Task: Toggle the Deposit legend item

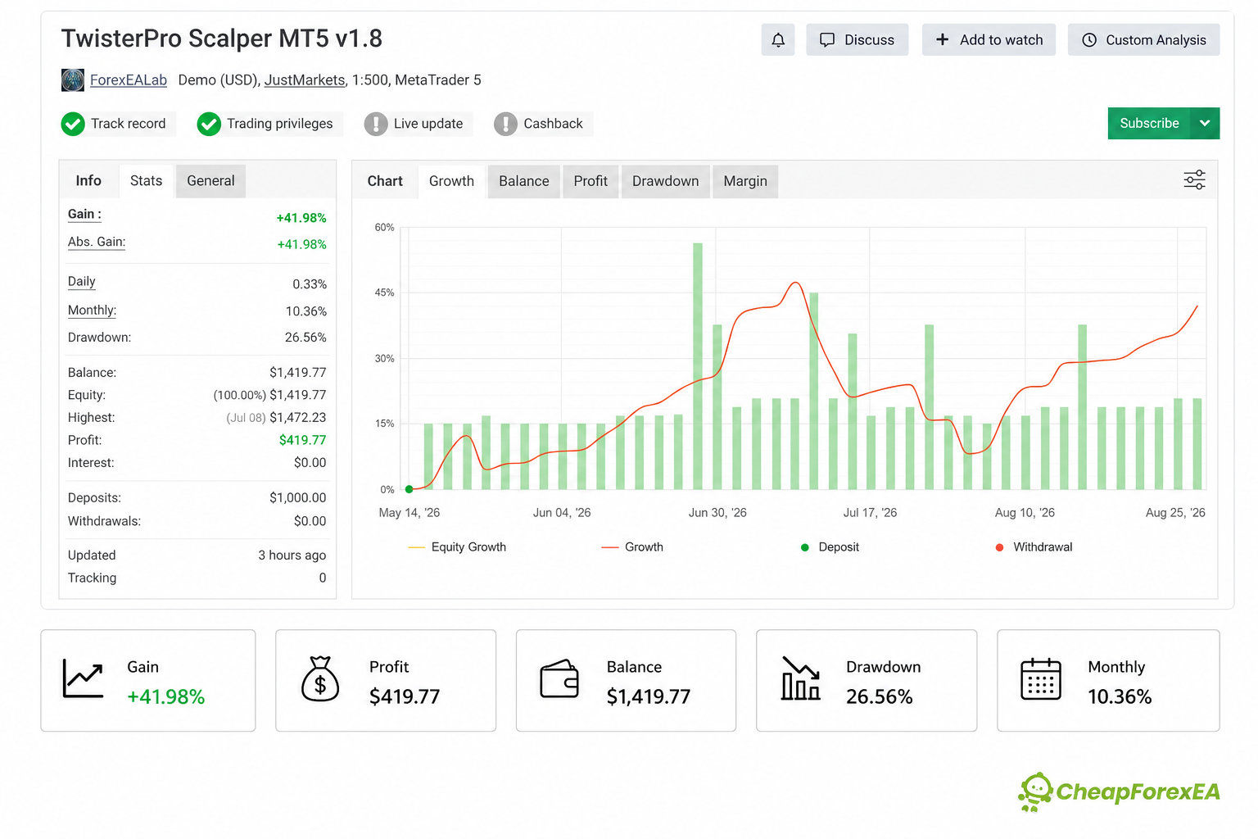Action: [x=830, y=547]
